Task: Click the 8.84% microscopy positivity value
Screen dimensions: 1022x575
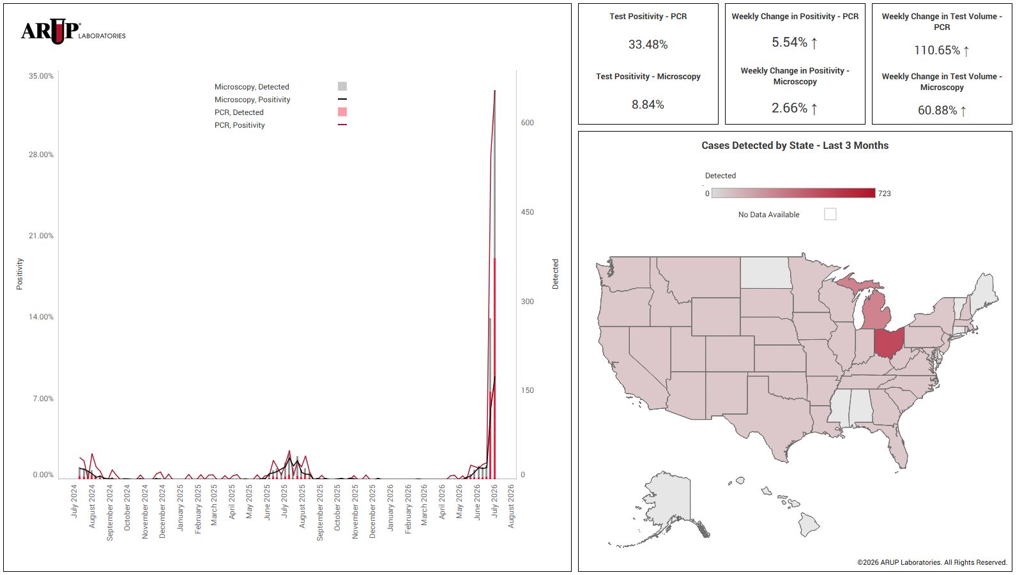Action: coord(648,105)
